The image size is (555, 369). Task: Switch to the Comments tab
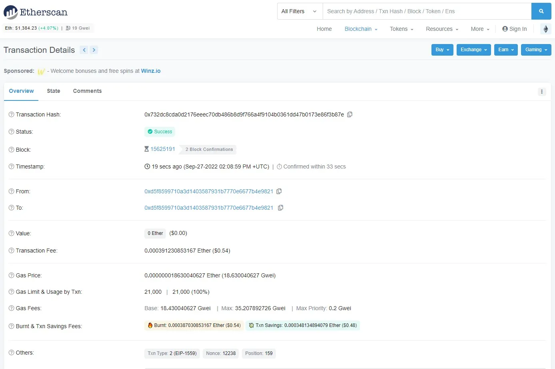coord(87,91)
